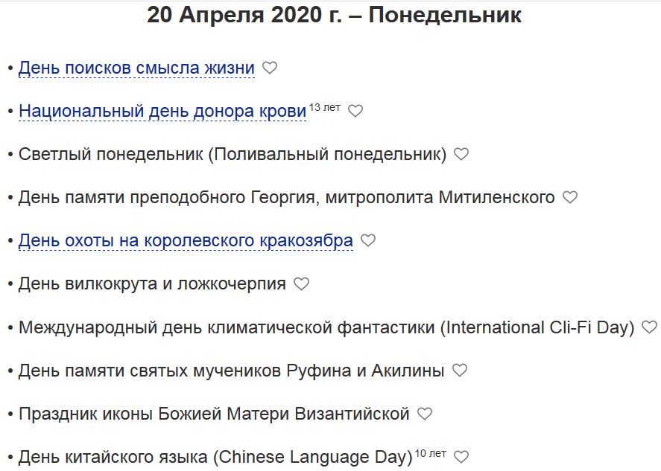Click the 20 Апреля 2020 г. heading
The image size is (661, 471).
[335, 16]
